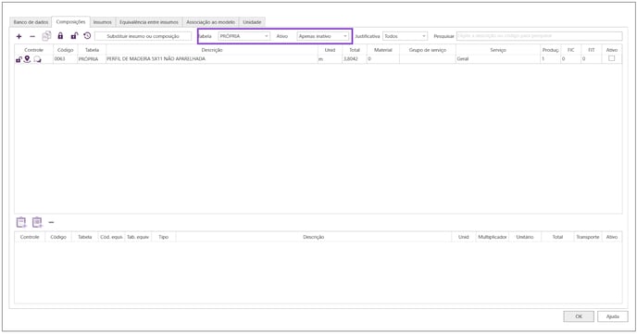This screenshot has height=334, width=637.
Task: Click the Ajuda button
Action: [613, 316]
